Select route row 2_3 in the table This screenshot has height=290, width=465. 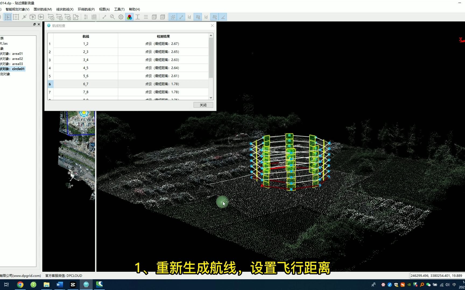click(128, 52)
